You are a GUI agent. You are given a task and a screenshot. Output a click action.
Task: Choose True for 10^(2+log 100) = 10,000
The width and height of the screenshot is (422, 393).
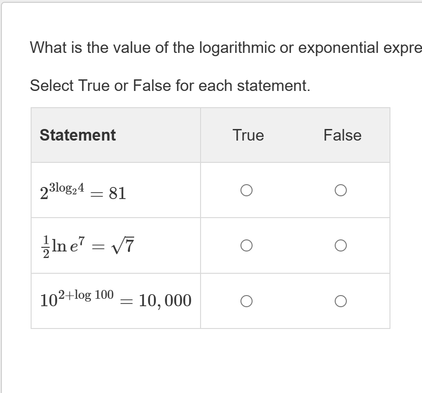coord(247,300)
